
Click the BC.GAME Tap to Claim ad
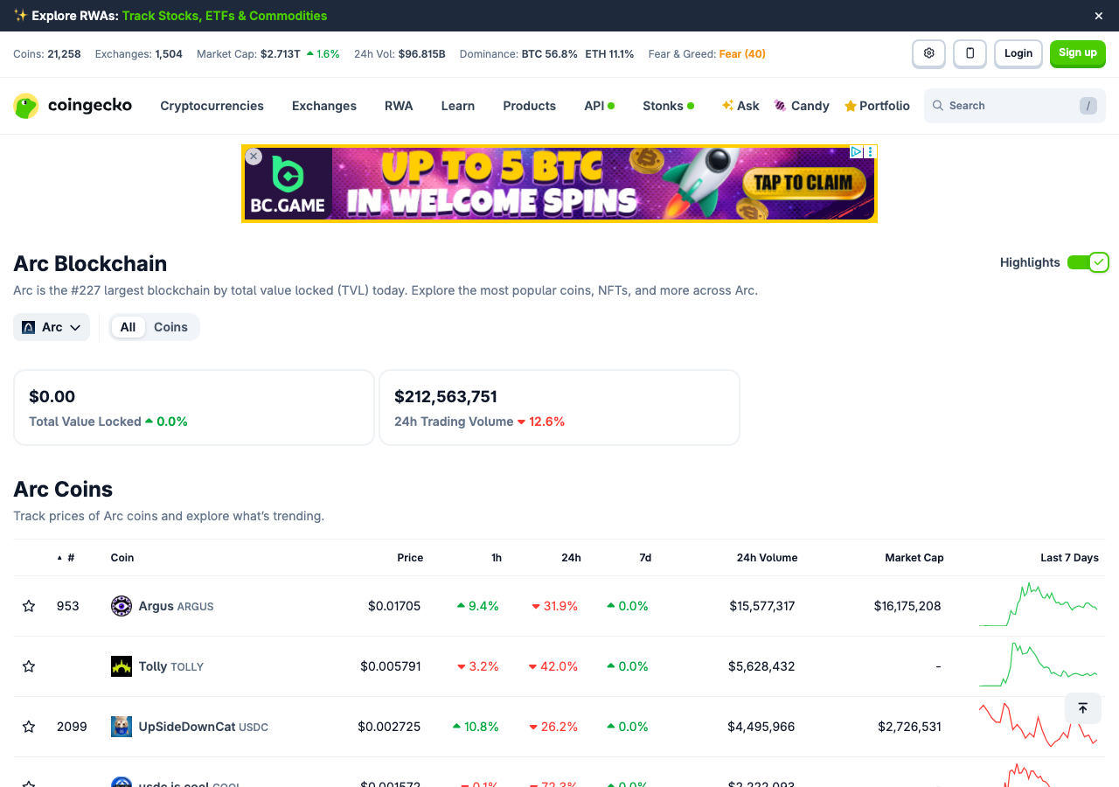click(x=559, y=184)
